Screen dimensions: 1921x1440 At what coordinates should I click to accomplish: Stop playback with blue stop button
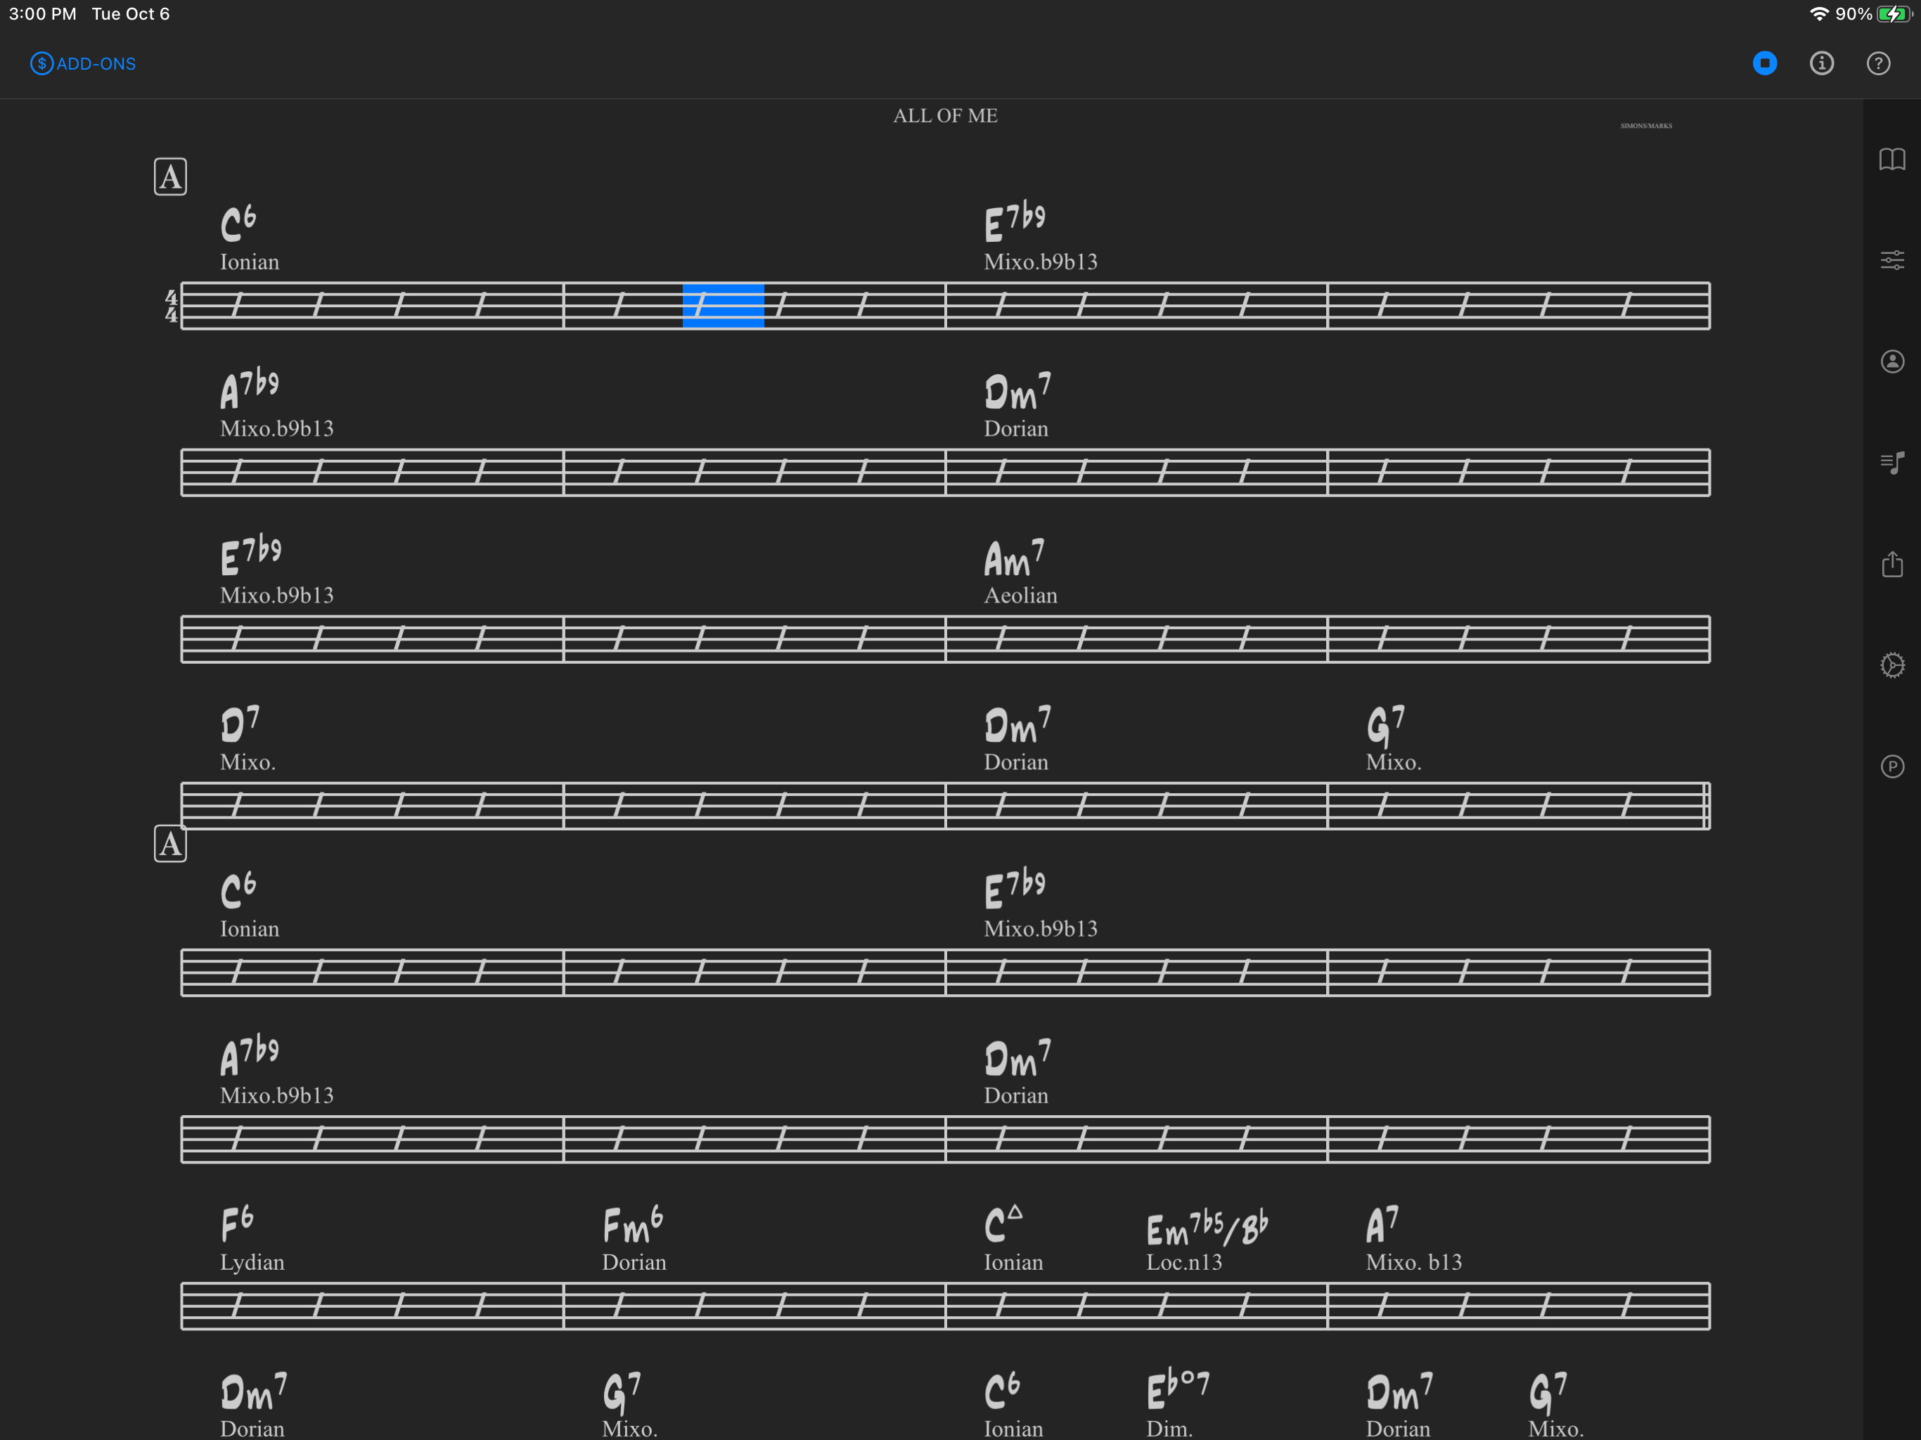tap(1763, 63)
